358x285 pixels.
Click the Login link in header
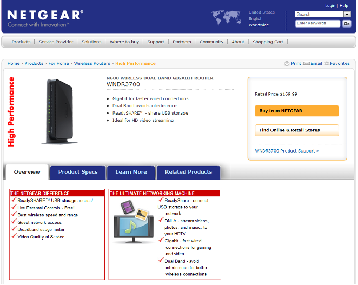[330, 6]
